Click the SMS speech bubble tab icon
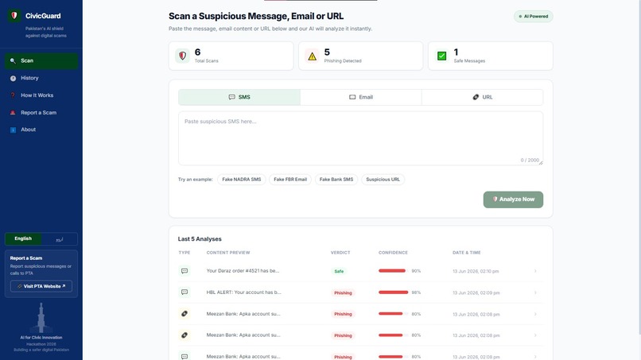This screenshot has height=360, width=641. coord(231,97)
